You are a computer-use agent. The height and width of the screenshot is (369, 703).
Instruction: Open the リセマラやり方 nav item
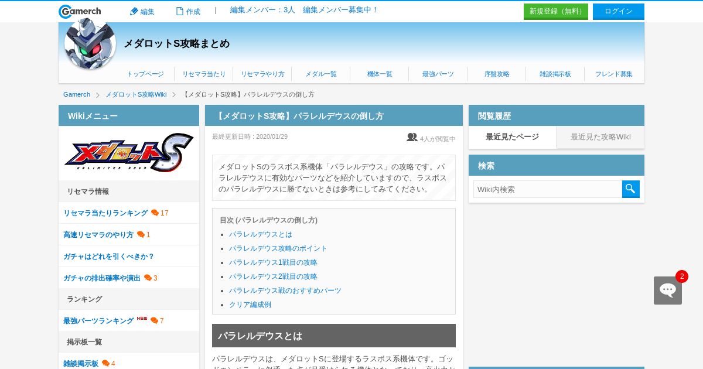[262, 74]
